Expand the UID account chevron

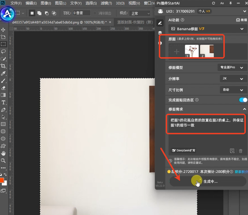(244, 11)
